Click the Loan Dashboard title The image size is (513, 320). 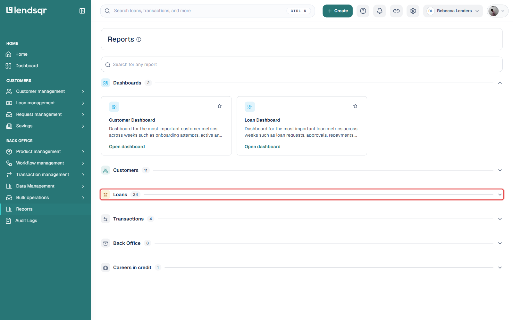[x=262, y=120]
